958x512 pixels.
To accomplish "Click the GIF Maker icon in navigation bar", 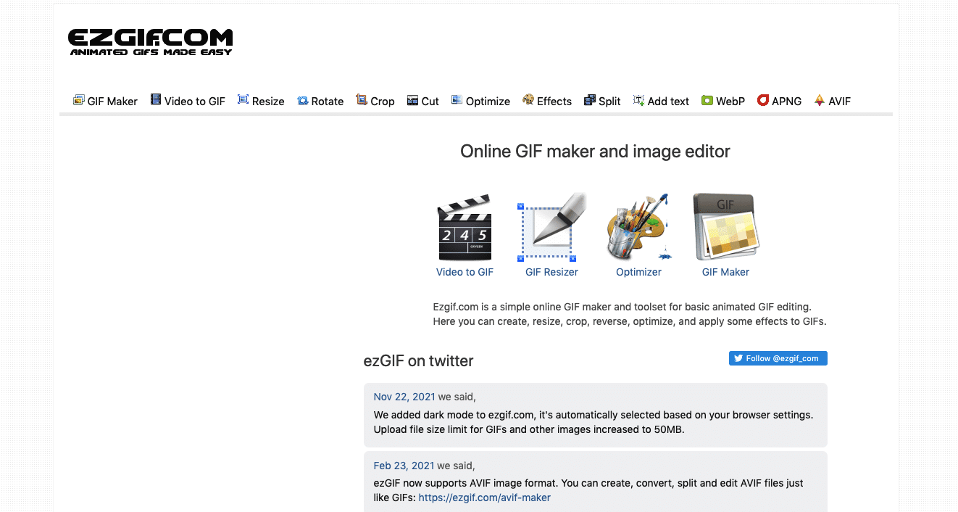I will [x=79, y=100].
